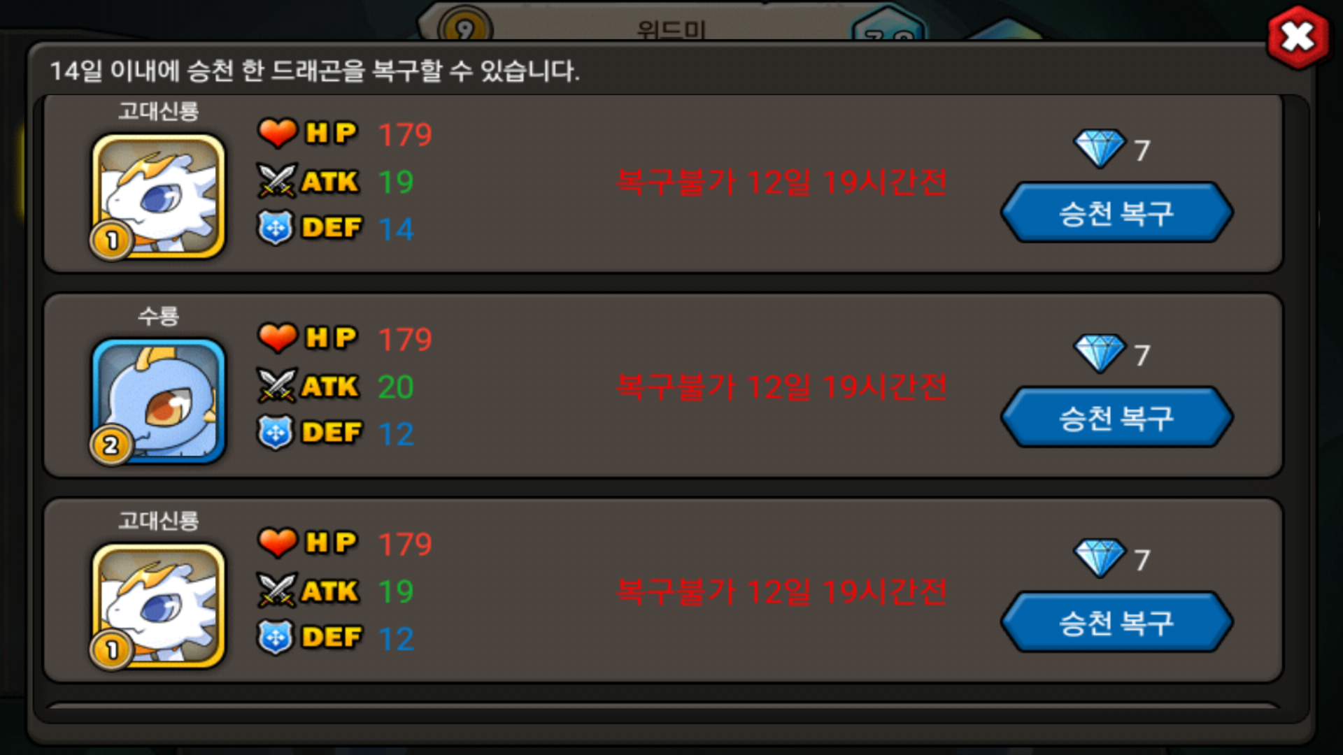Image resolution: width=1343 pixels, height=755 pixels.
Task: Tap the level 1 badge on first 고대신룡
Action: click(x=111, y=240)
